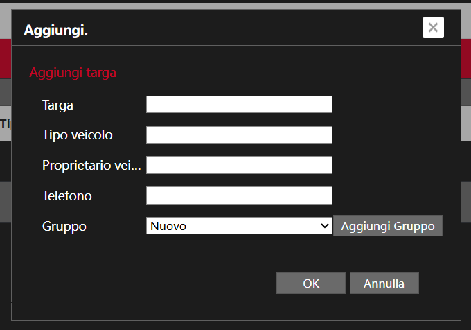Click the partially hidden Ti column header

(5, 123)
